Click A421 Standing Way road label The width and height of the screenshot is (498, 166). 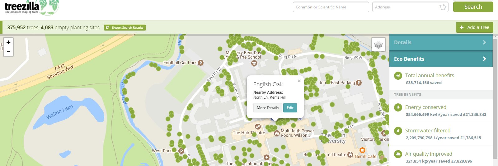[60, 71]
